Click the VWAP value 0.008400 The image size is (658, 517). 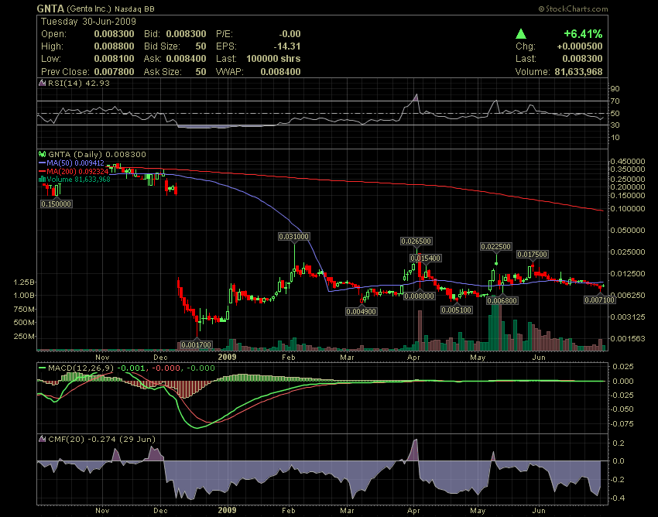click(x=280, y=72)
